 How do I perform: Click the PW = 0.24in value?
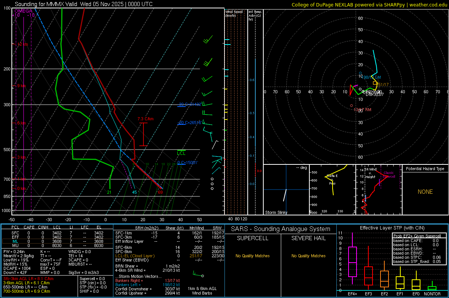pos(14,252)
